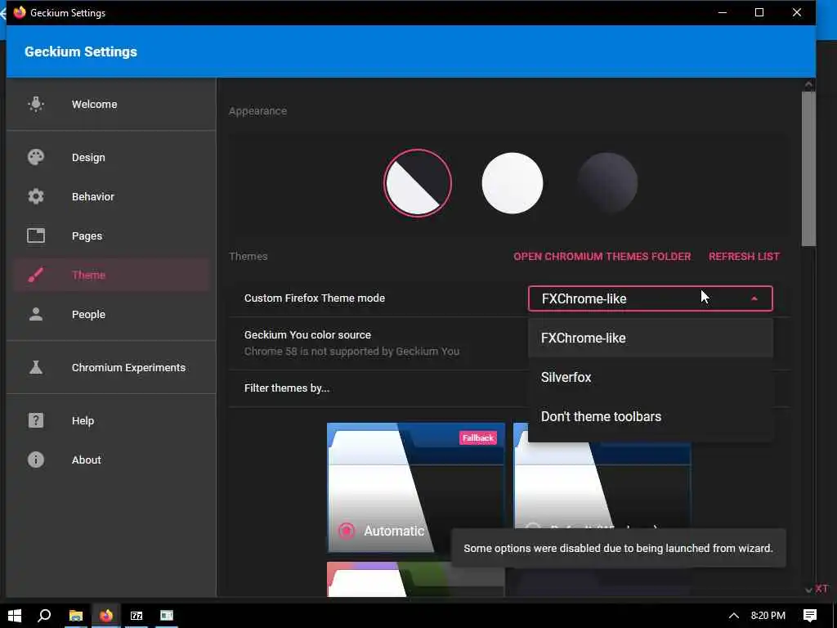Viewport: 837px width, 628px height.
Task: Open the Help page
Action: click(111, 420)
